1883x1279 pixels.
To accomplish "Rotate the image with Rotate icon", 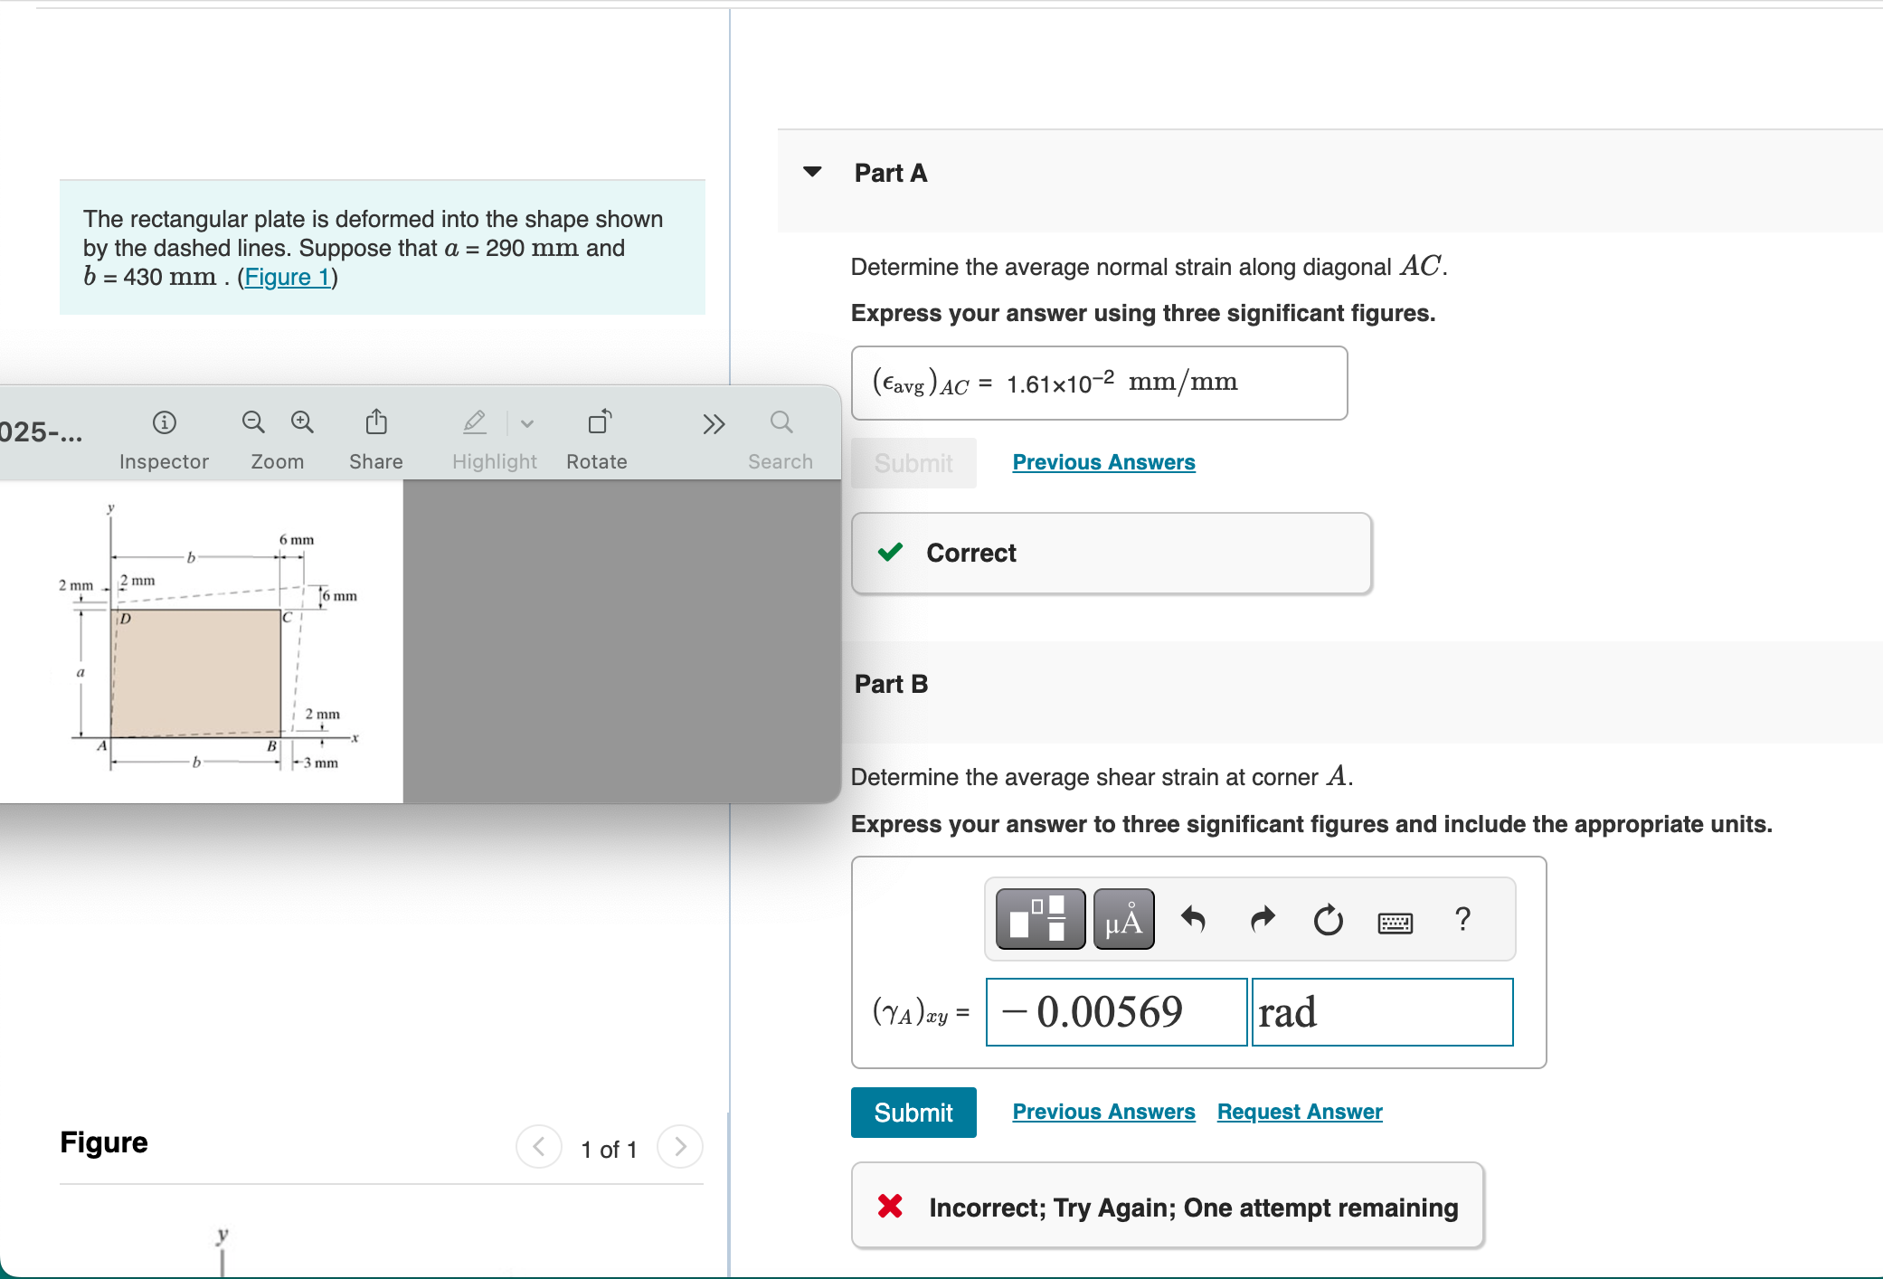I will coord(600,422).
